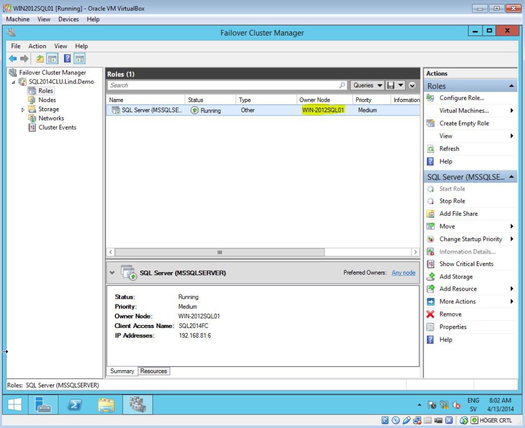Sort by the Priority column header

click(x=371, y=100)
